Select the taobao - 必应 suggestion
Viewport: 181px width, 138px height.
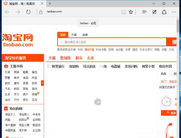pyautogui.click(x=88, y=23)
